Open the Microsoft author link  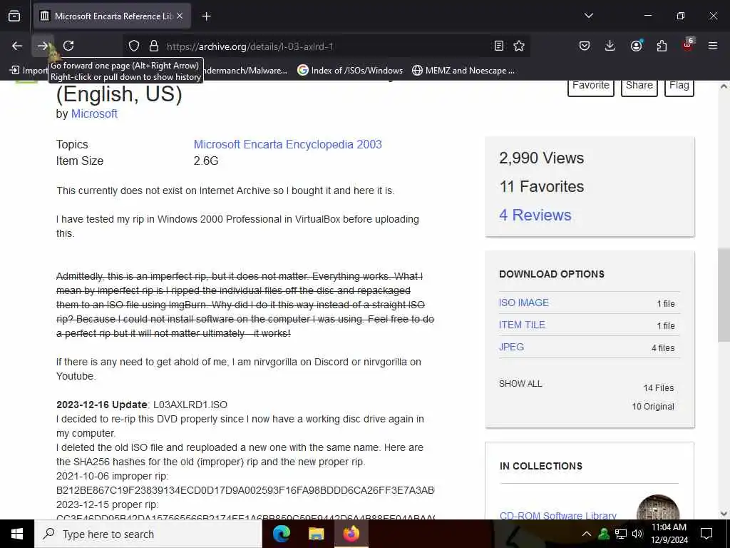[x=94, y=113]
